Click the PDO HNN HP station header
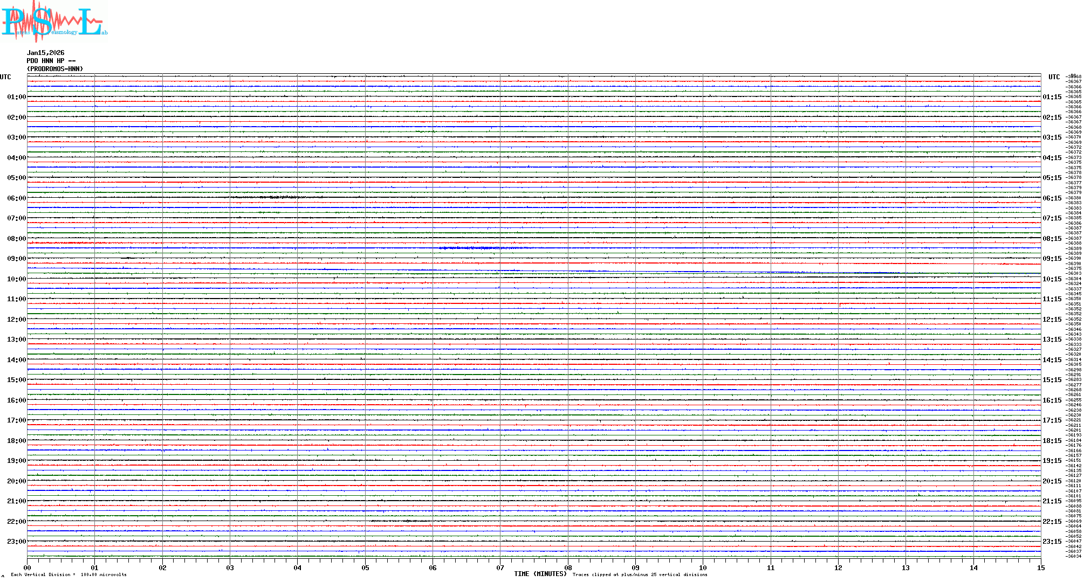 tap(51, 61)
